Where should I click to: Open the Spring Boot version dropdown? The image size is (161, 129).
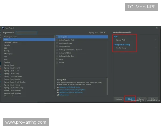[x=102, y=33]
